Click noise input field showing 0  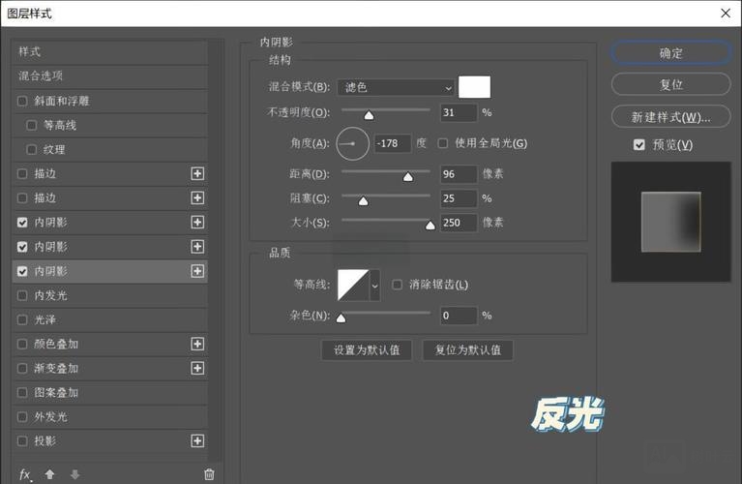pyautogui.click(x=459, y=316)
